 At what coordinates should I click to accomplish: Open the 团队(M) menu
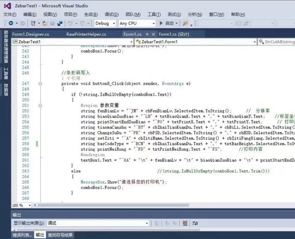133,15
